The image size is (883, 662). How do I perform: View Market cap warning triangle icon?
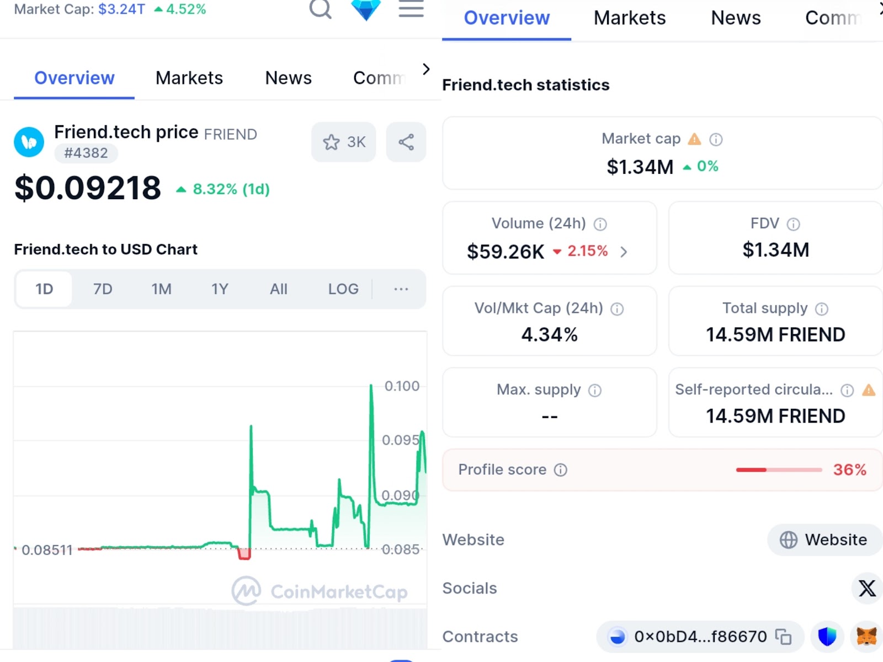pyautogui.click(x=694, y=139)
